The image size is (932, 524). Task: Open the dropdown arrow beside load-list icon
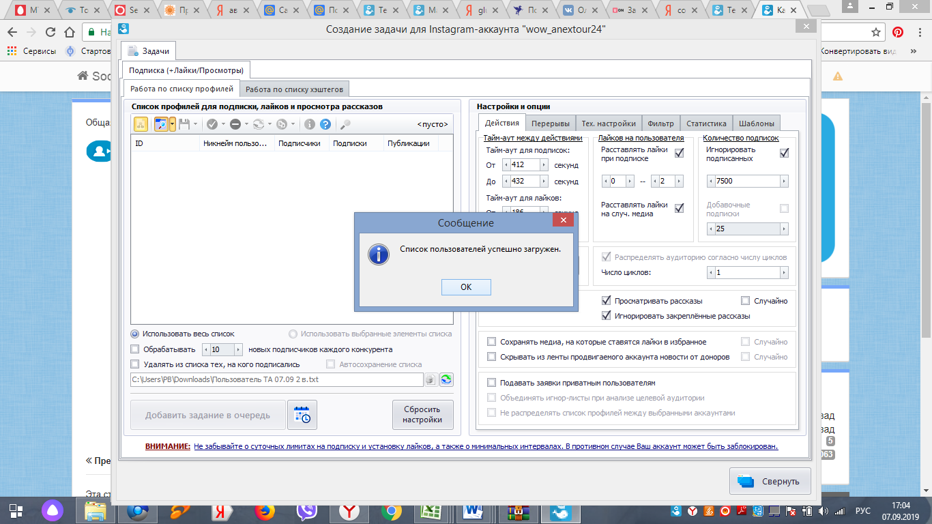pyautogui.click(x=173, y=124)
